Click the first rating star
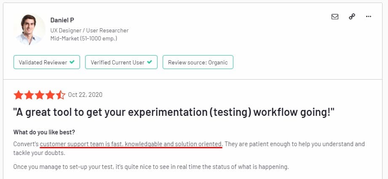The width and height of the screenshot is (388, 179). point(19,95)
